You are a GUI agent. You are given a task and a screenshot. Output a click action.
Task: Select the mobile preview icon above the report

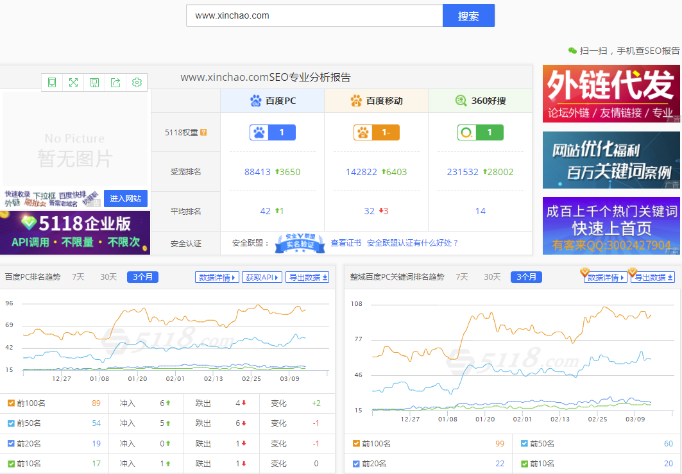point(51,82)
